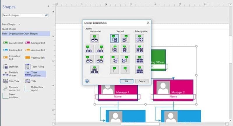Screen dimensions: 233x126
Task: Pick the bottom-right Vertical layout icon
Action: tap(125, 70)
